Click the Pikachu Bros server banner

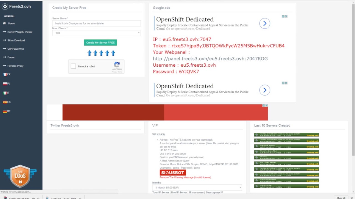[286, 152]
